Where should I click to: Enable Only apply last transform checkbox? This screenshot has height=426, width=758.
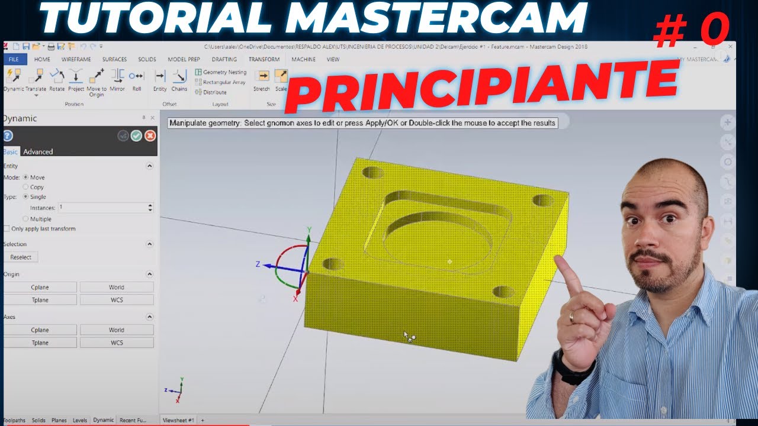tap(7, 228)
